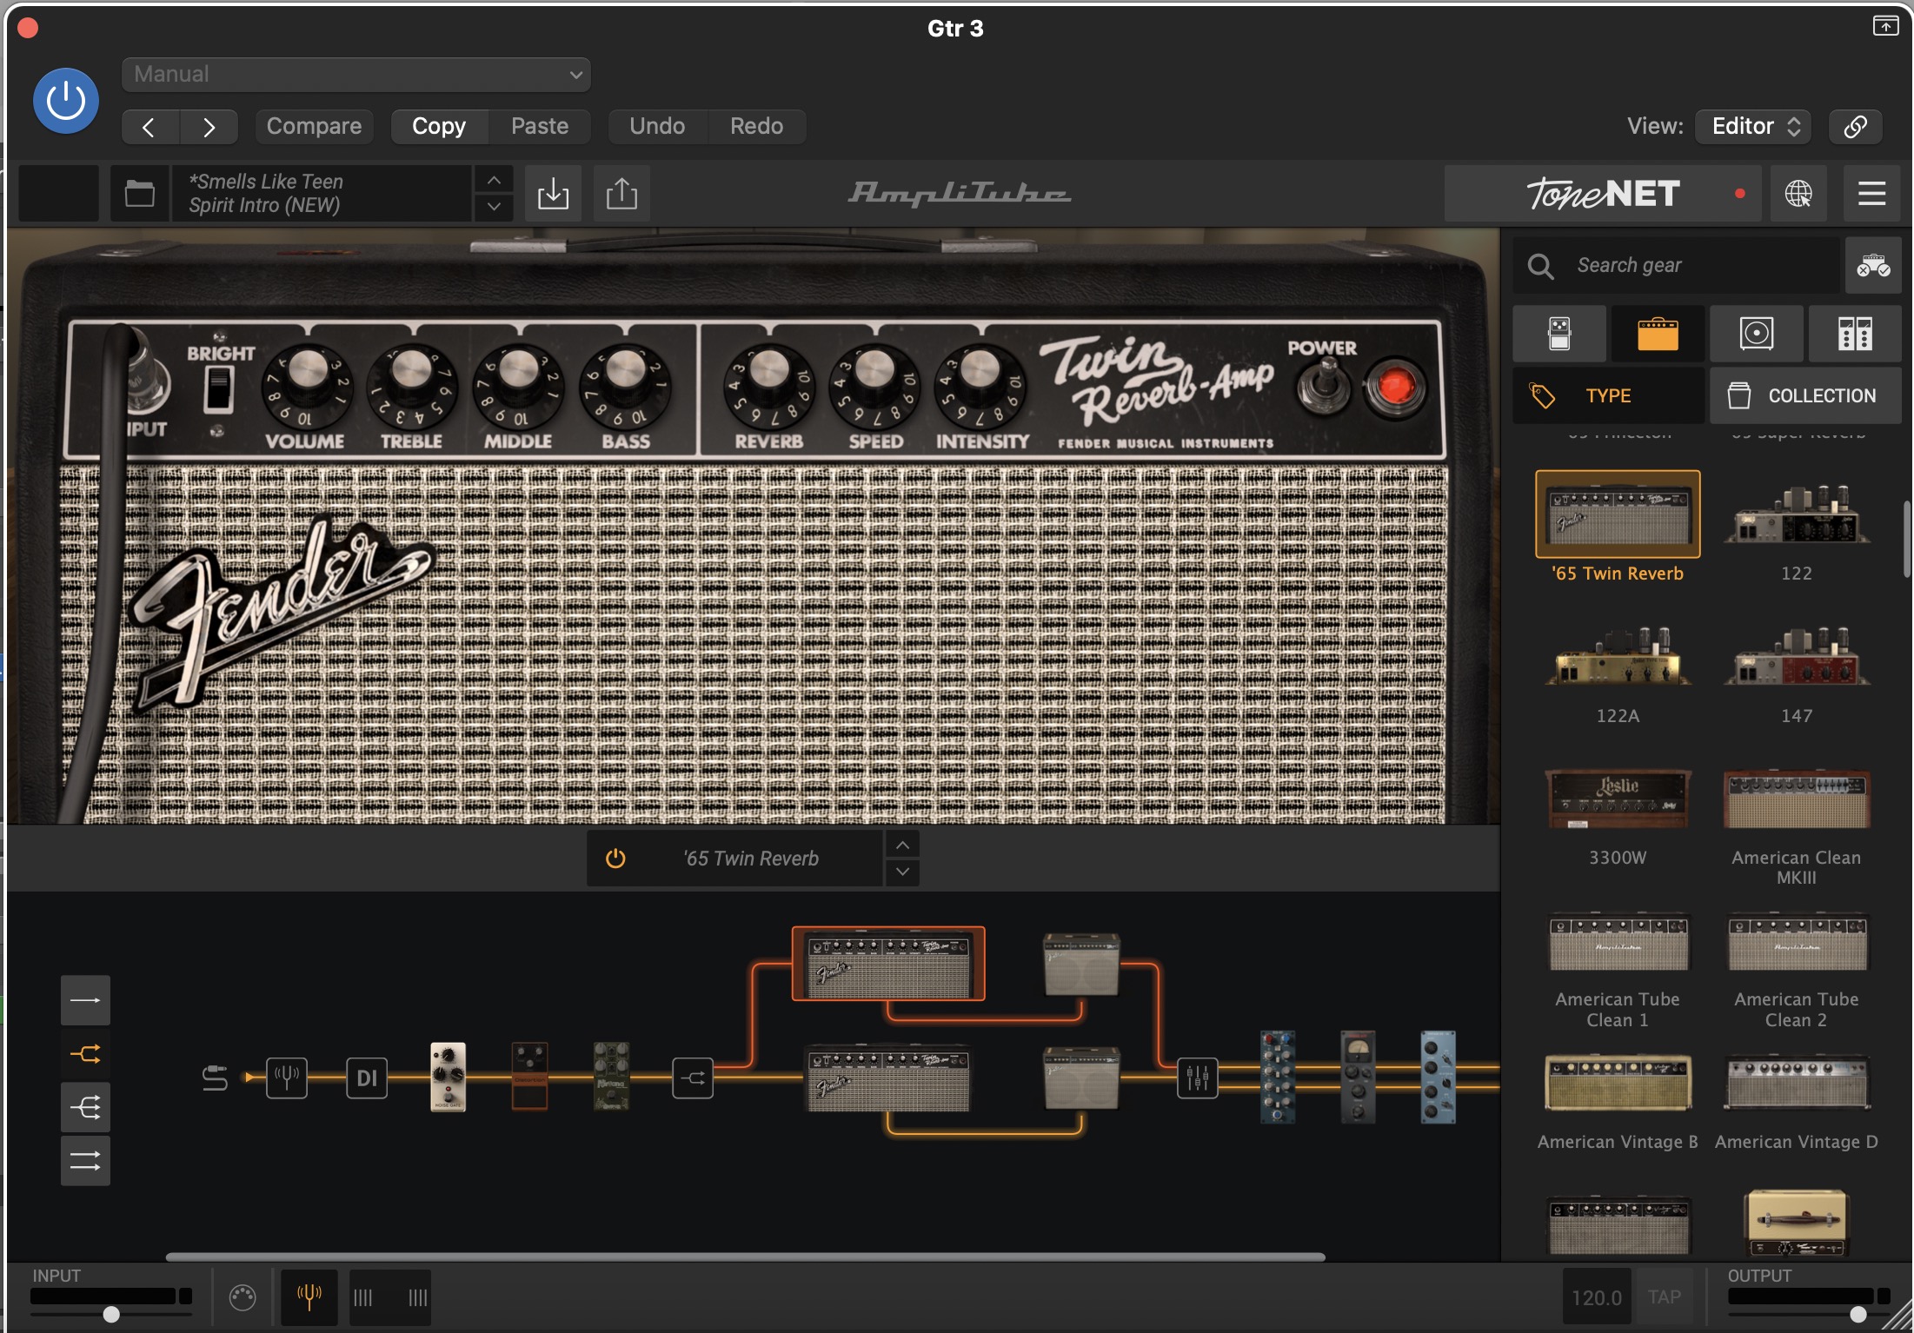Go to next preset arrow
This screenshot has width=1914, height=1333.
[209, 127]
